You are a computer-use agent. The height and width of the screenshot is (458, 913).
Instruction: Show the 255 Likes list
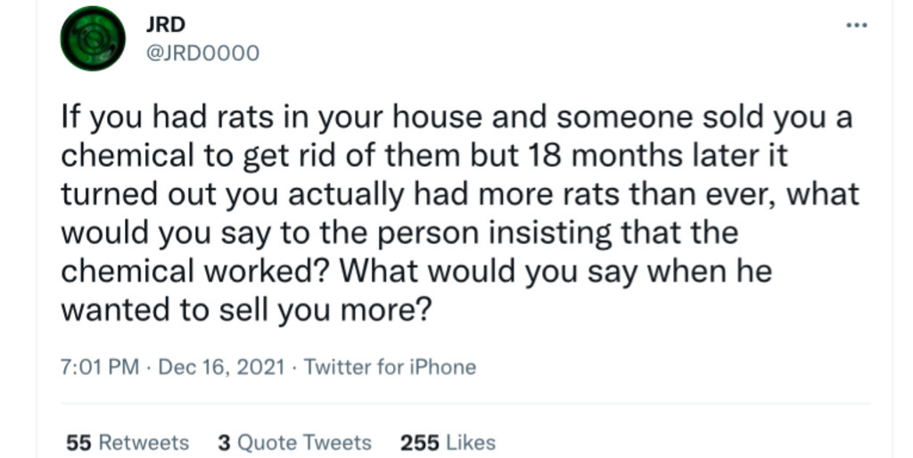[448, 443]
